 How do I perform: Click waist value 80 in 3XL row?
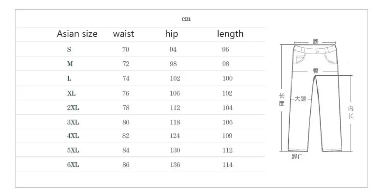click(x=126, y=122)
